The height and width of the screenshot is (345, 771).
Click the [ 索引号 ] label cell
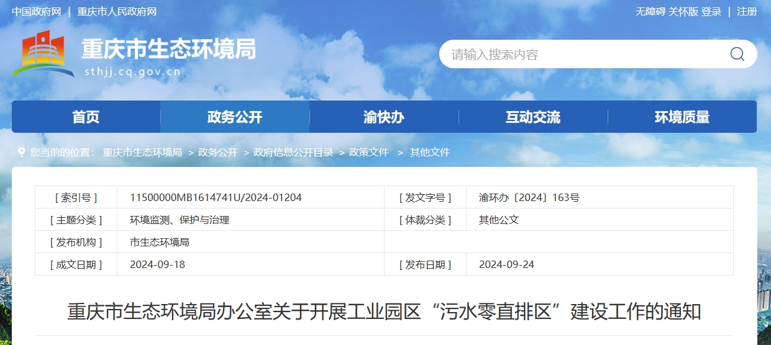click(x=76, y=197)
